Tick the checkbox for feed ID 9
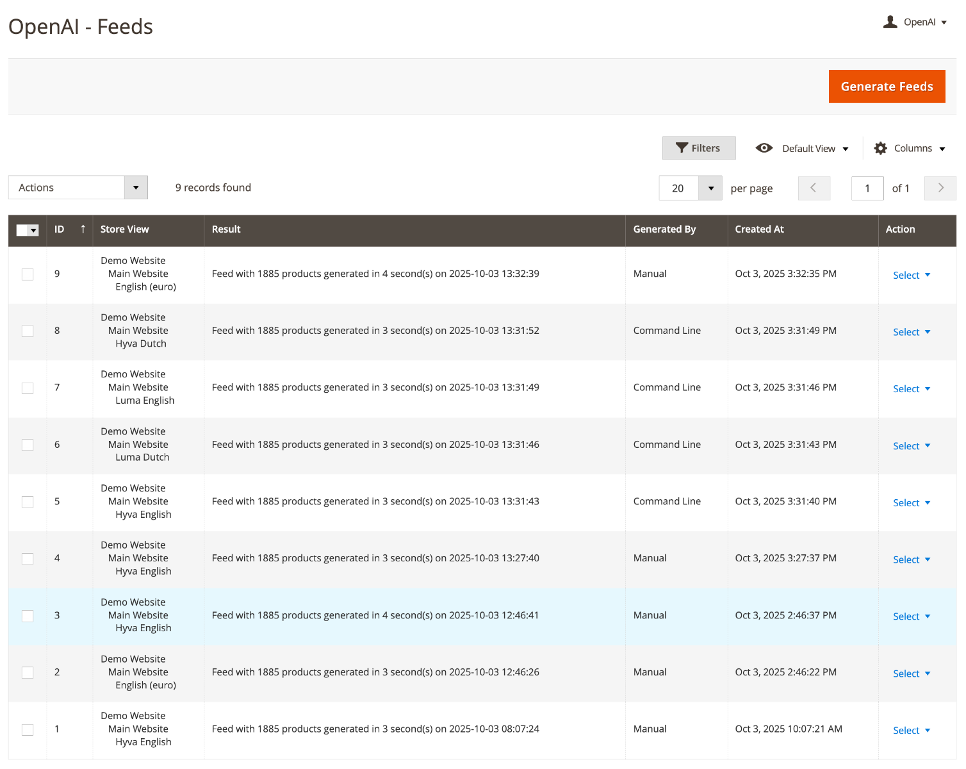 [x=28, y=274]
